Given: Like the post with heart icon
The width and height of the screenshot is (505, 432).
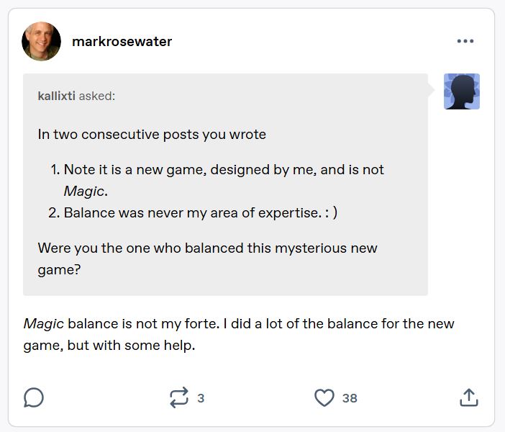Looking at the screenshot, I should 324,397.
